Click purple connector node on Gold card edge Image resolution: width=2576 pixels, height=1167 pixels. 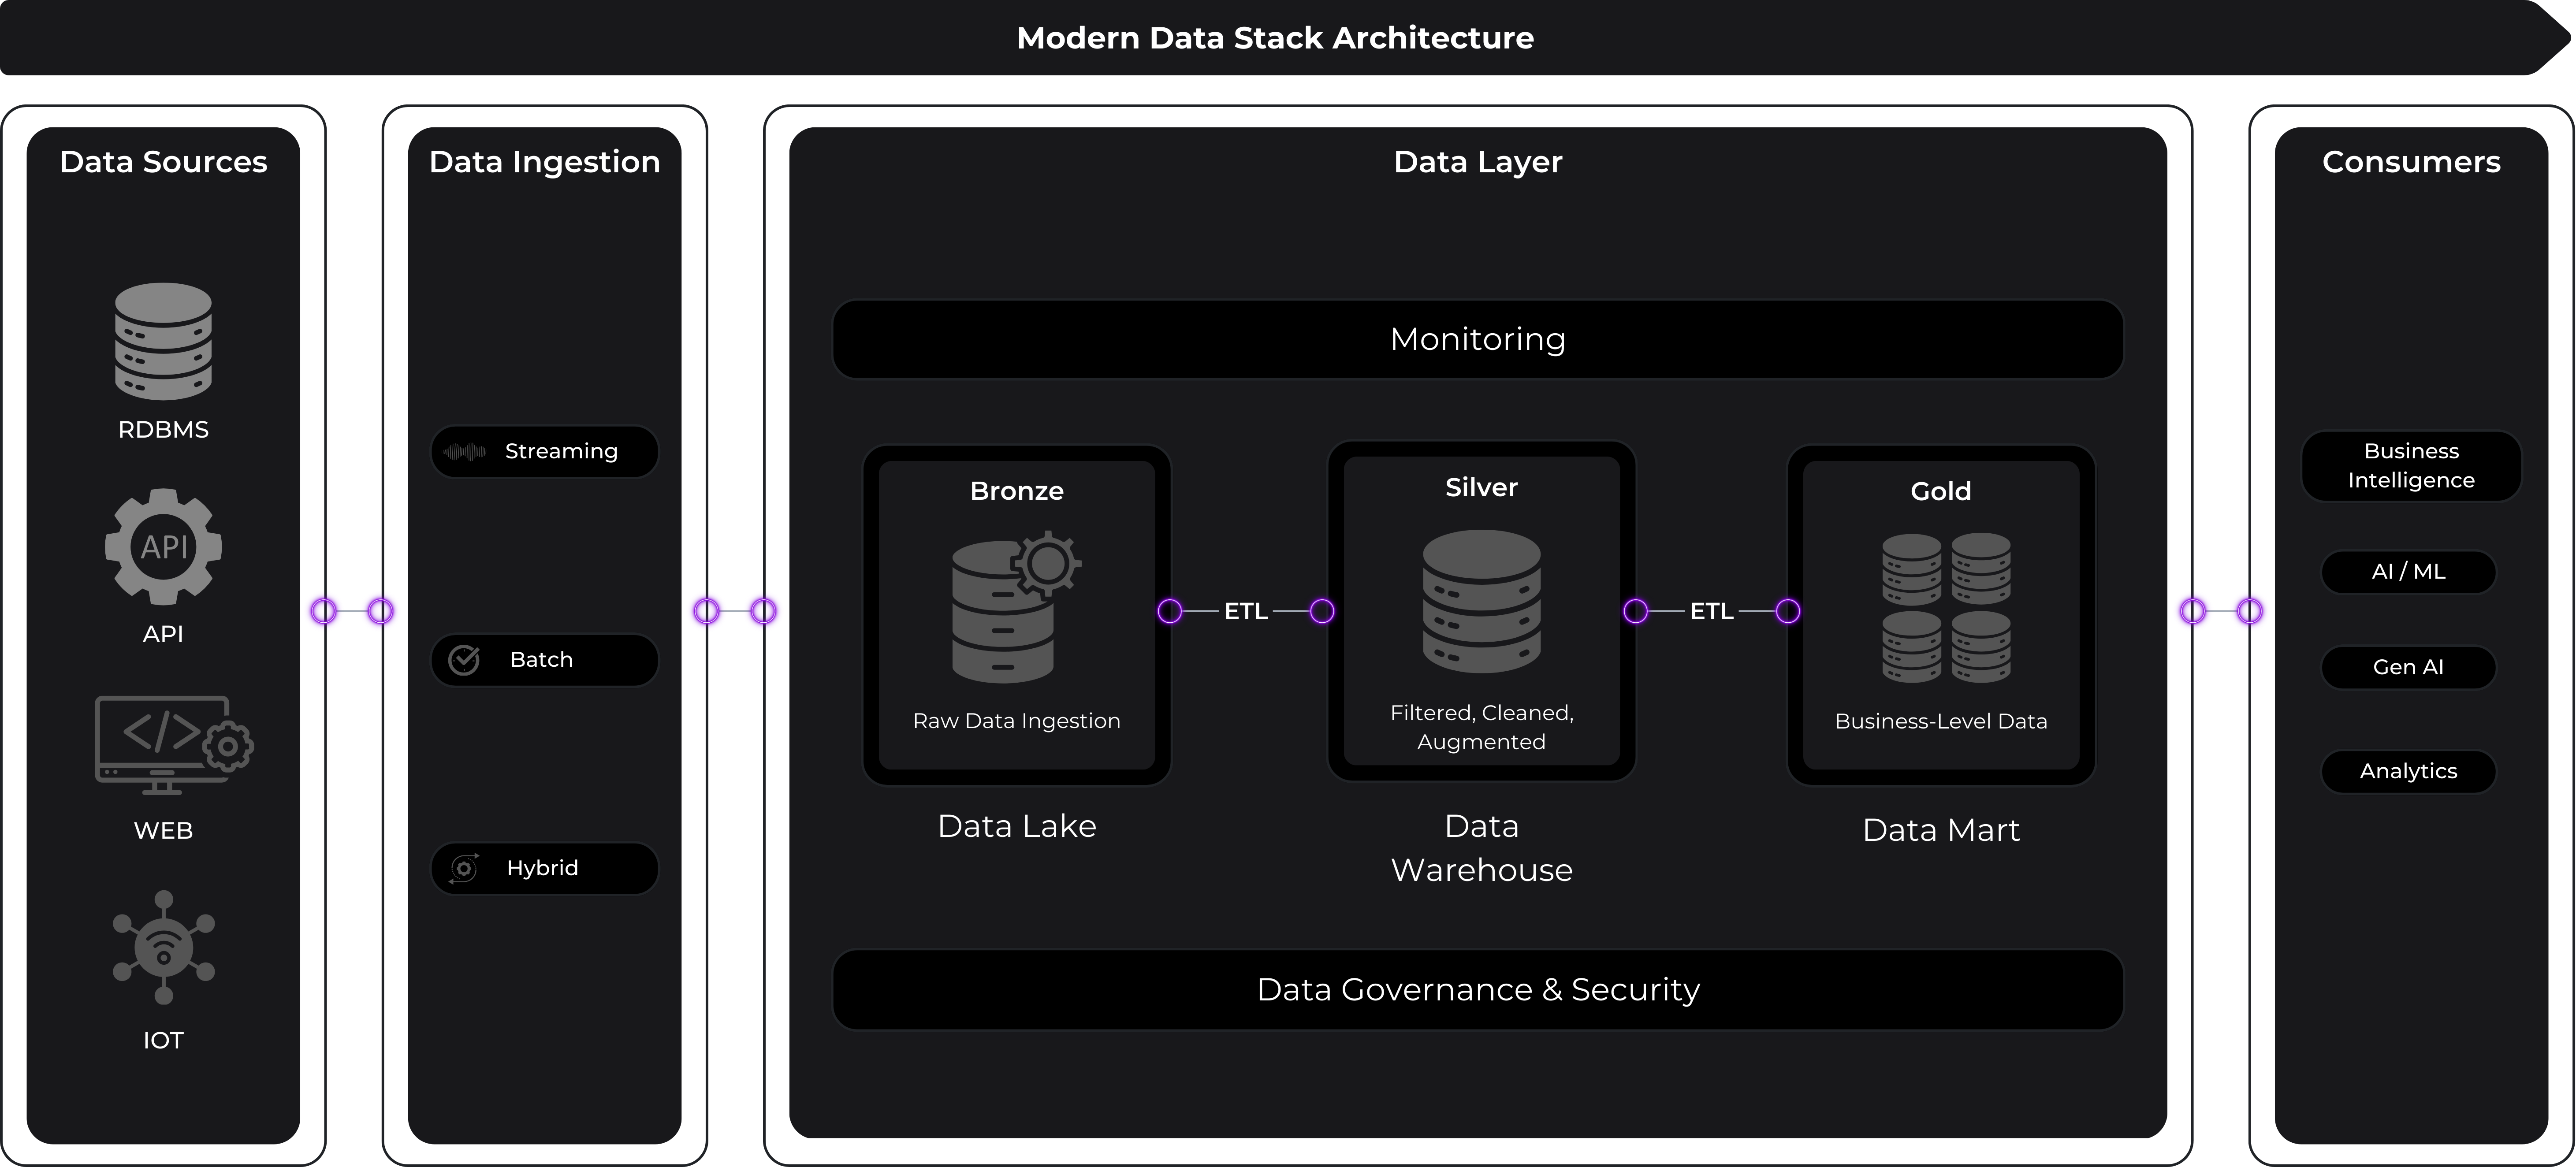click(x=1788, y=611)
